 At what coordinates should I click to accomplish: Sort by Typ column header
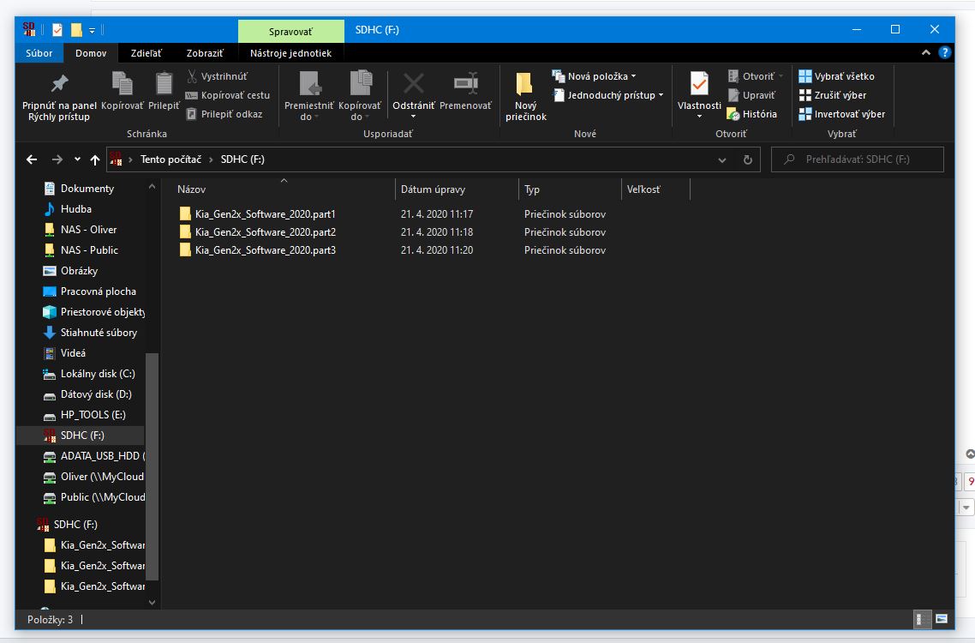(x=570, y=189)
